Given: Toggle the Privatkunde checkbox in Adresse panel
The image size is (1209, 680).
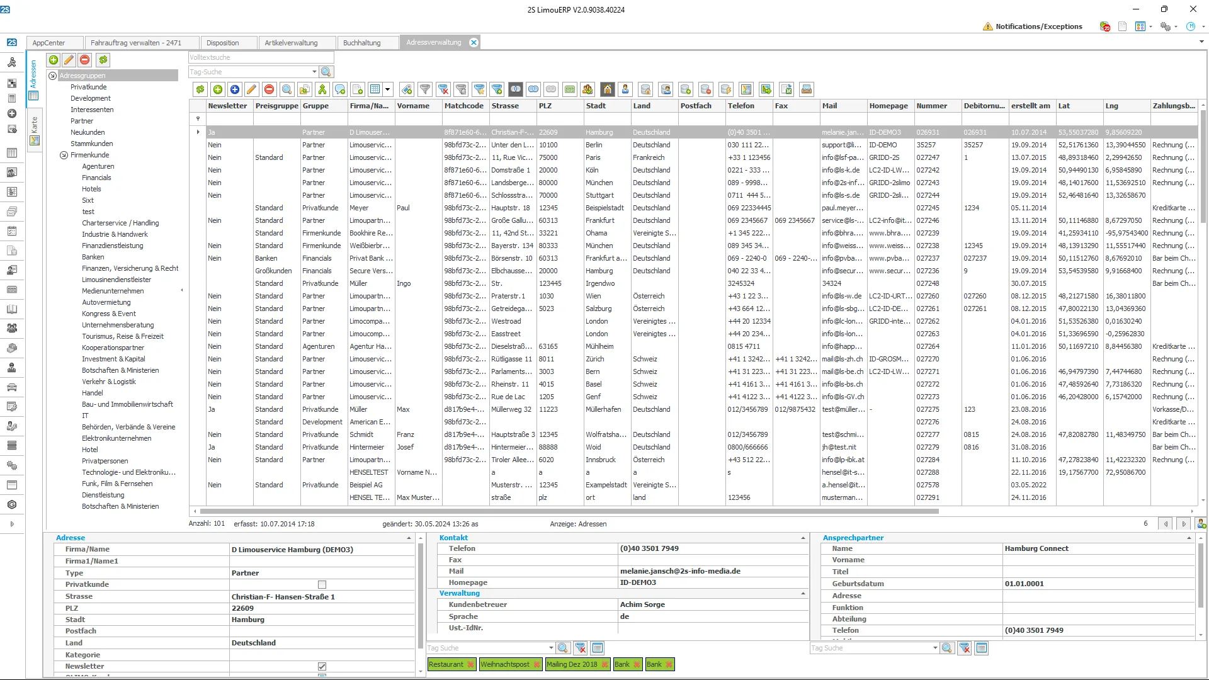Looking at the screenshot, I should tap(322, 585).
